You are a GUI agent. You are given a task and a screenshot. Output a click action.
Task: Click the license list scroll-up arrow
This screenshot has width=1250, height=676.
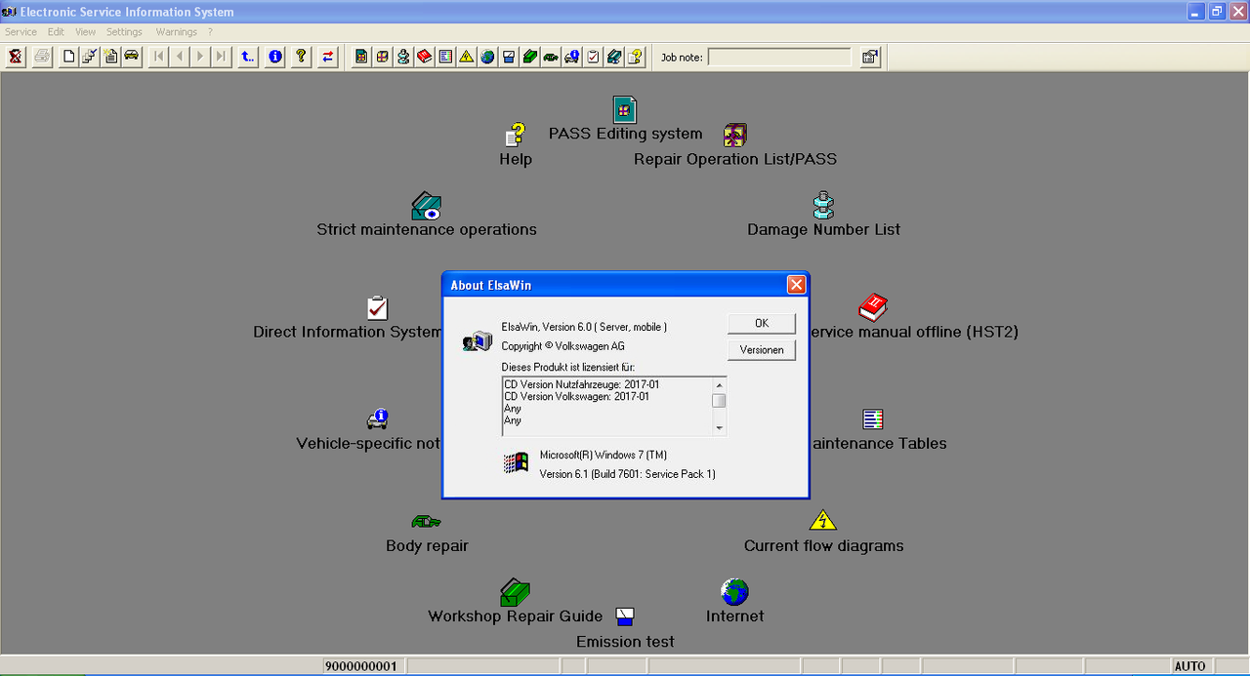719,384
